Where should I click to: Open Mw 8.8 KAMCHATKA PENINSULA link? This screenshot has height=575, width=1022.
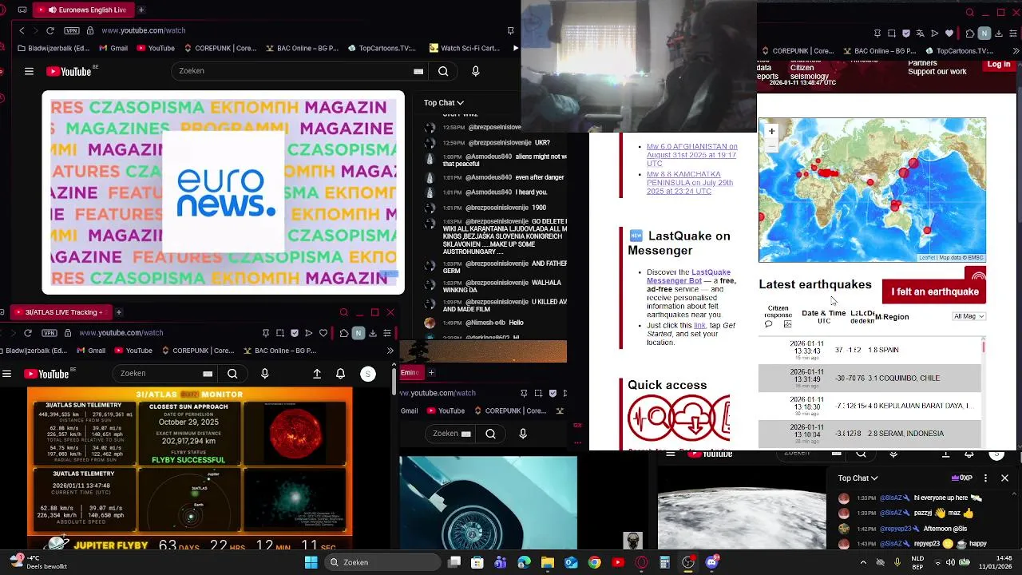(689, 183)
